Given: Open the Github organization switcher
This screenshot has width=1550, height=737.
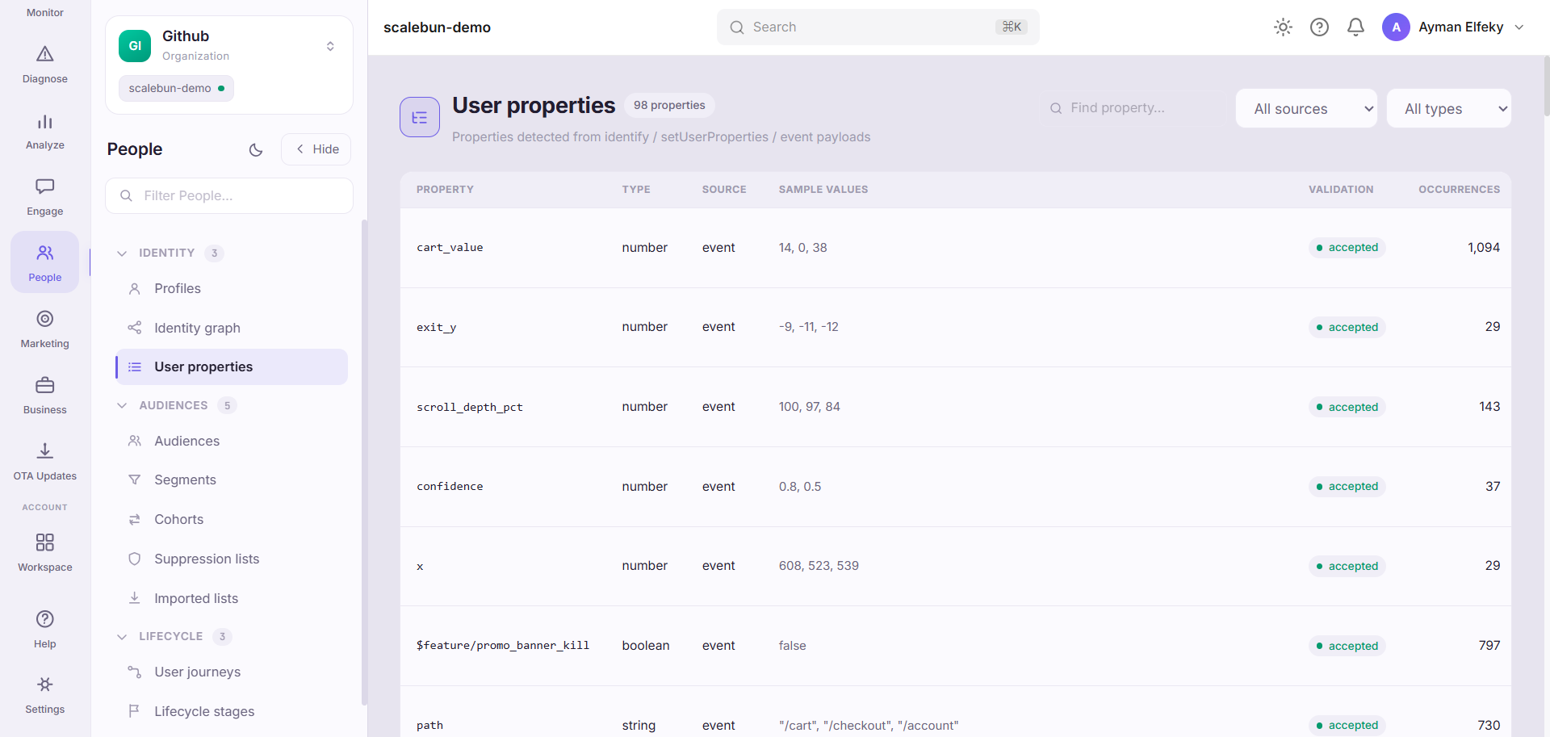Looking at the screenshot, I should 229,46.
